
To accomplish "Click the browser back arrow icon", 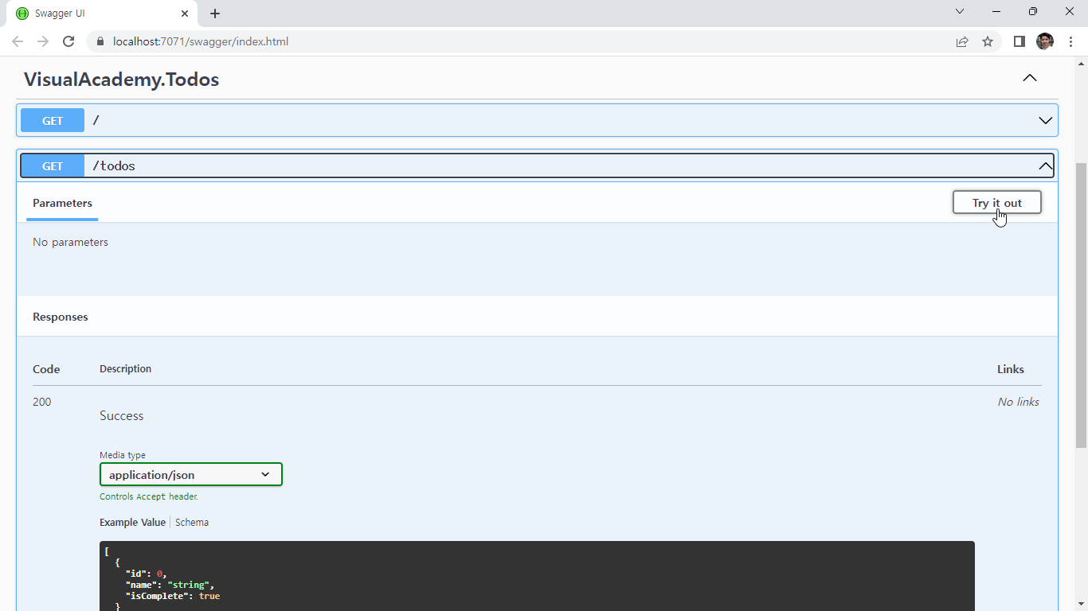I will 18,41.
